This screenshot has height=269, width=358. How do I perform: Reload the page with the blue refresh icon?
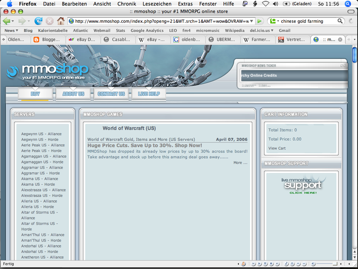tap(38, 21)
